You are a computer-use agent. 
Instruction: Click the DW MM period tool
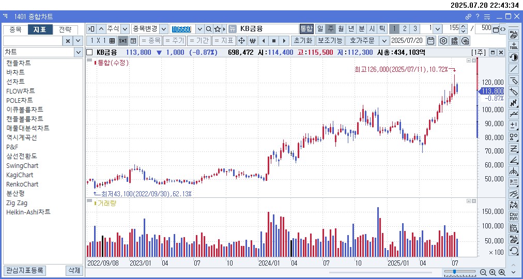point(514,217)
